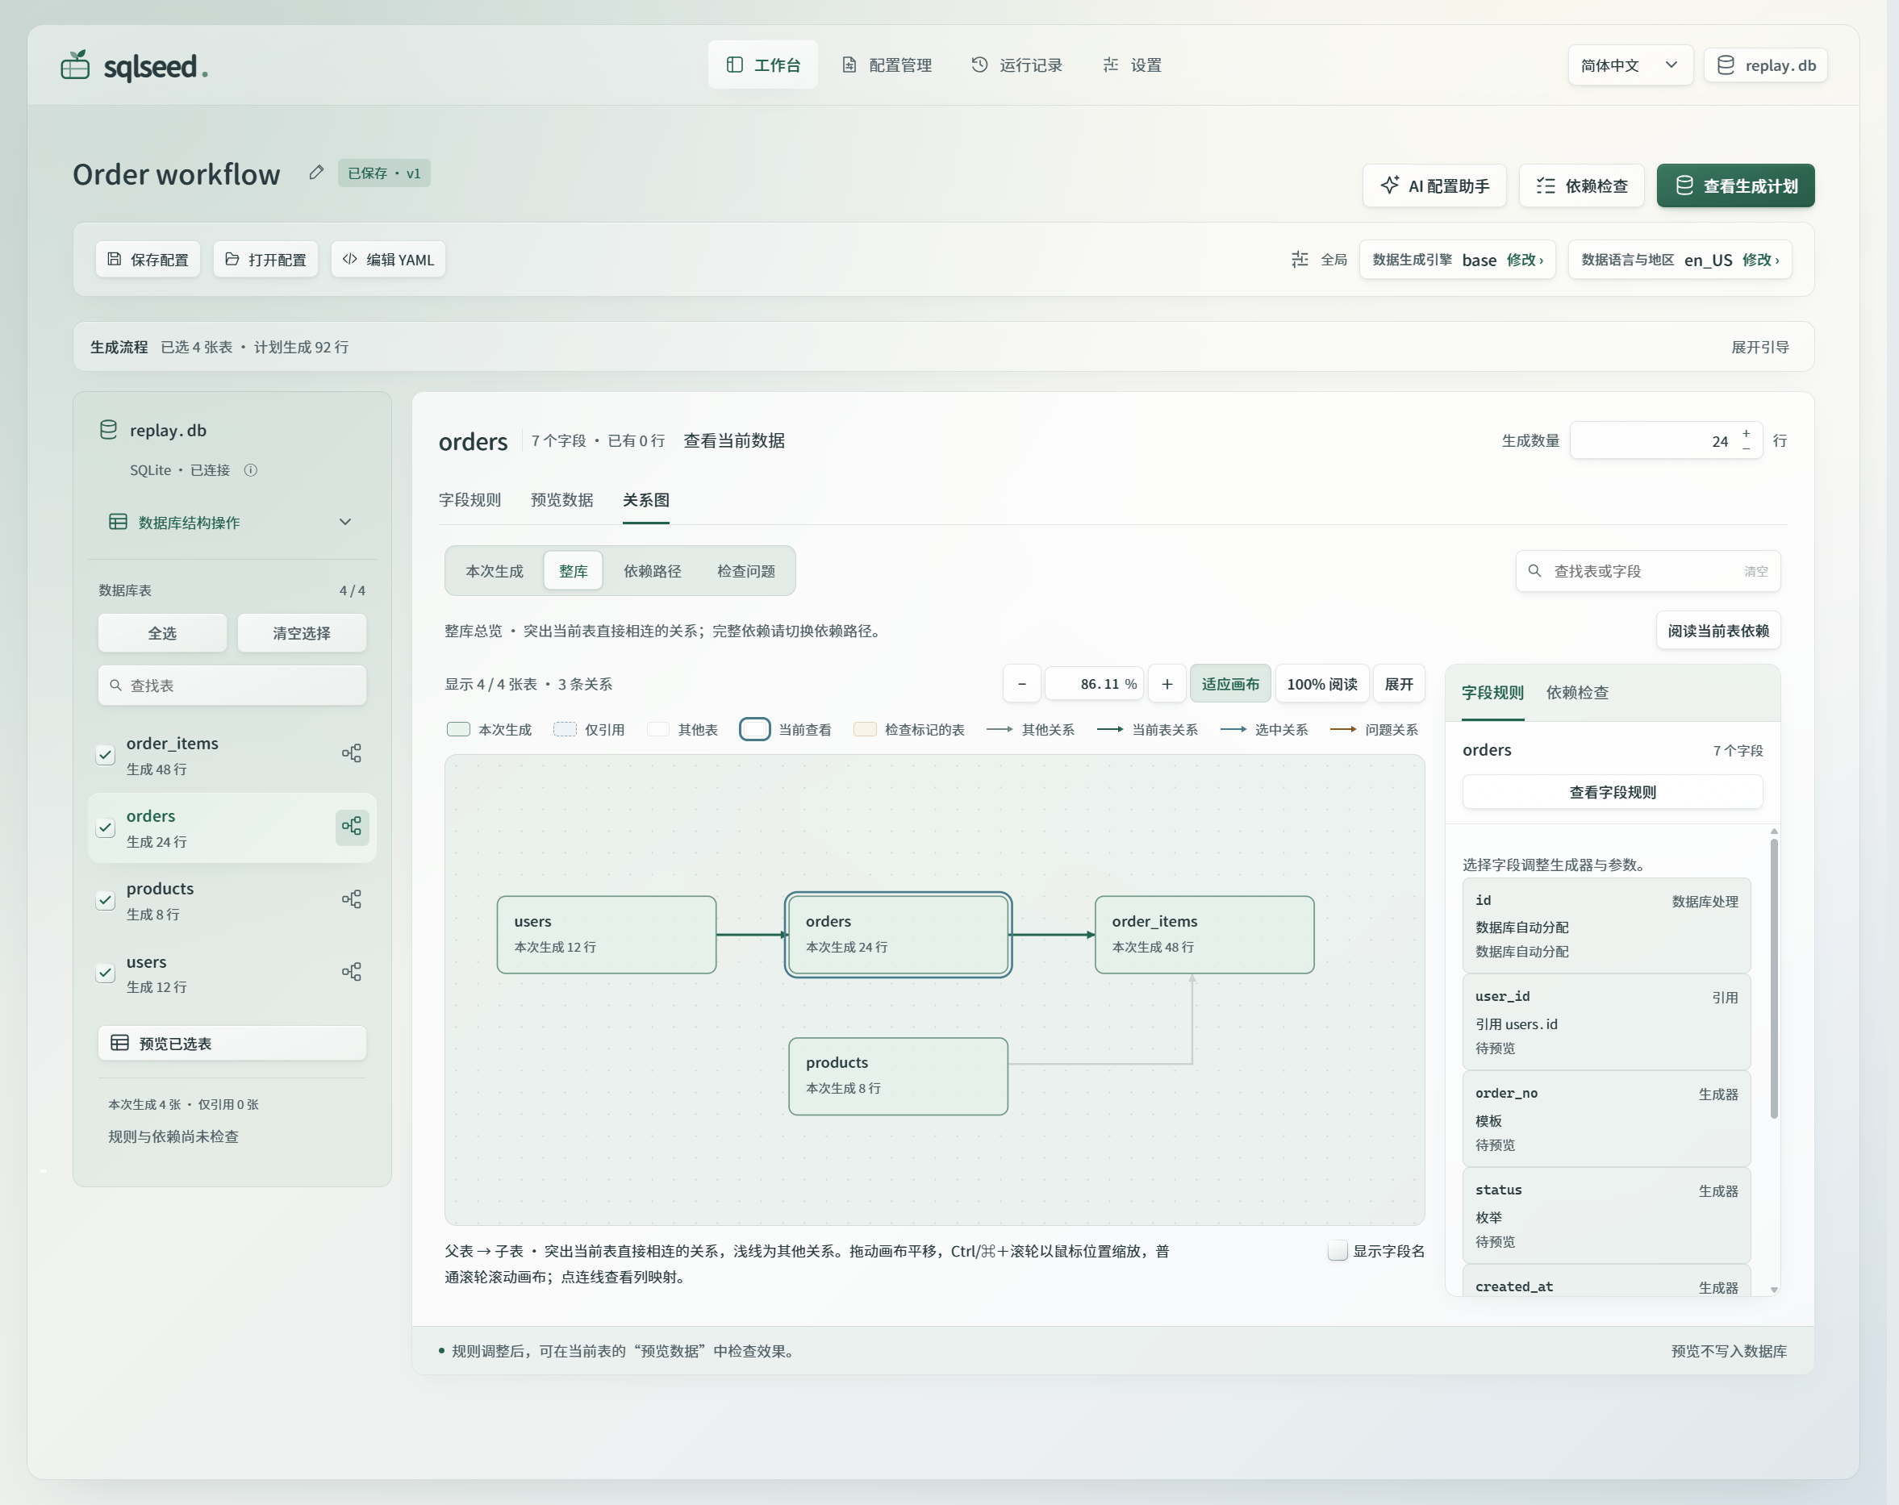
Task: Select the 依赖路径 graph view
Action: (x=653, y=572)
